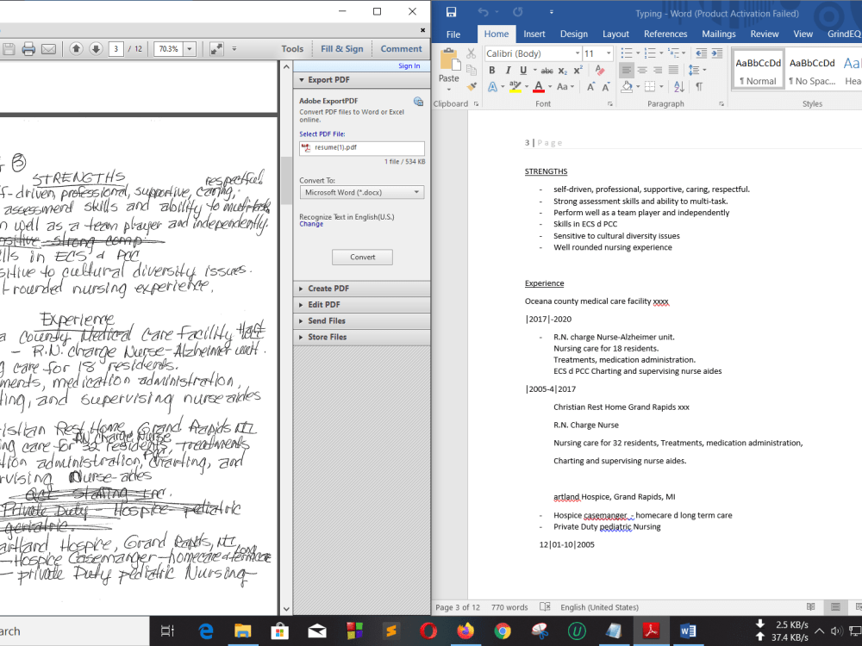Open the File tab in Word
The width and height of the screenshot is (862, 646).
click(453, 34)
